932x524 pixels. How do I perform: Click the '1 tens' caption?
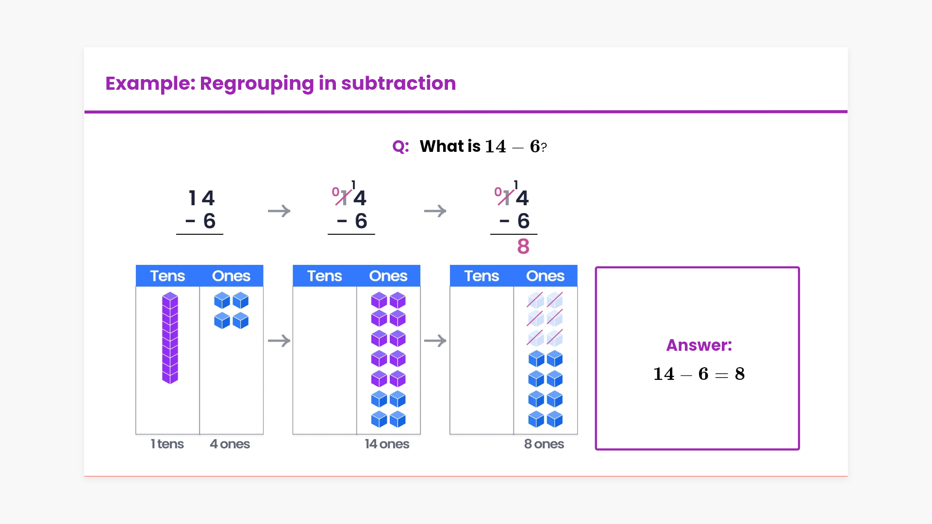coord(167,444)
